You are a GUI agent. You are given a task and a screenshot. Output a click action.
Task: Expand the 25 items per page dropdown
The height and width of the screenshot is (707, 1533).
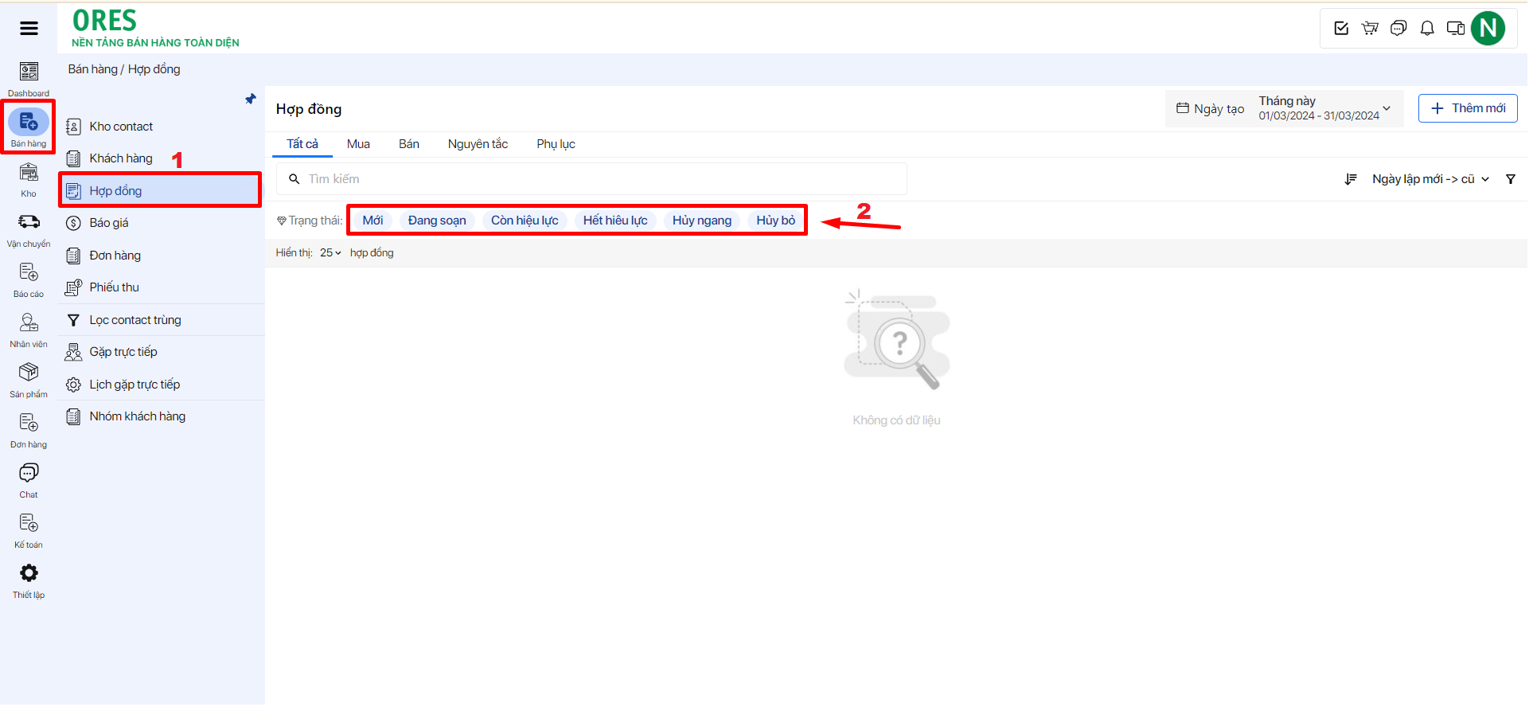[330, 253]
